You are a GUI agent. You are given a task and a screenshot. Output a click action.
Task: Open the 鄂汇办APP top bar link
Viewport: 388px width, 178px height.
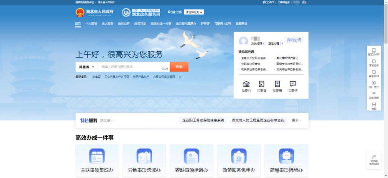tap(268, 2)
